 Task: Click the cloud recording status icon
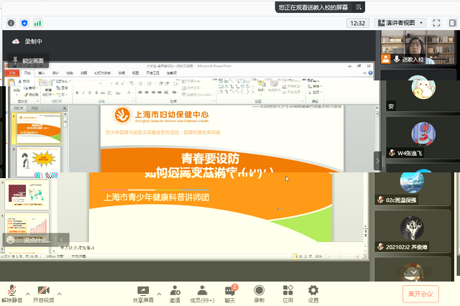coord(16,42)
